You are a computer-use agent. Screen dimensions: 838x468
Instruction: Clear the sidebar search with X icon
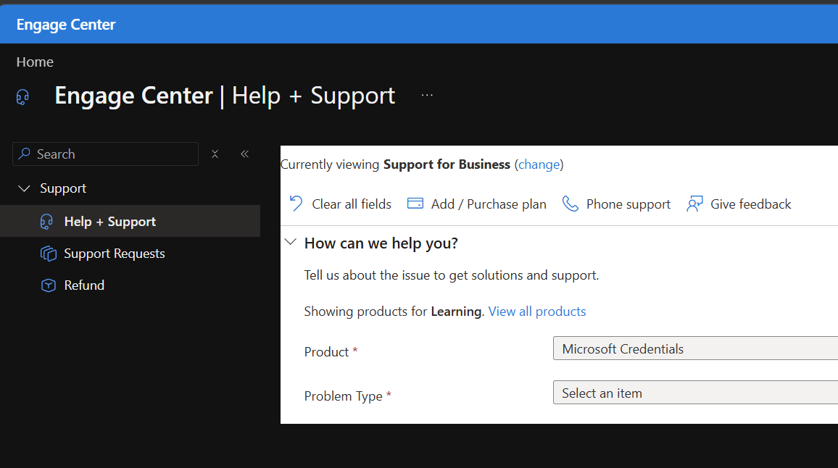(x=215, y=154)
